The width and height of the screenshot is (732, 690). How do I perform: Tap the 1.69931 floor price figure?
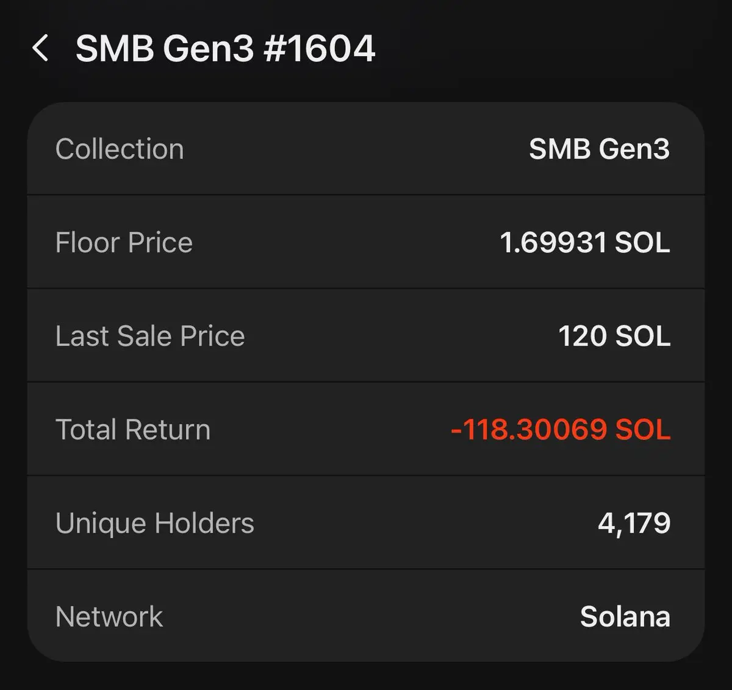(x=553, y=243)
